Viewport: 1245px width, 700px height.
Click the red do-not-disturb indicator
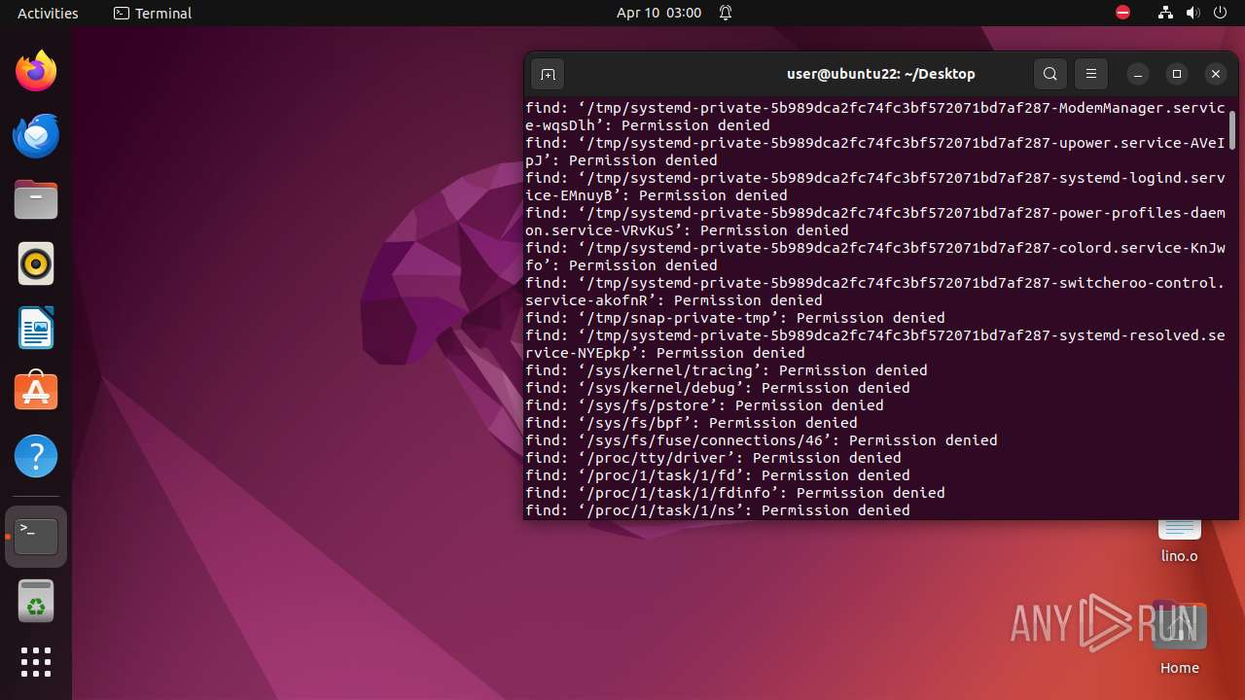tap(1123, 13)
